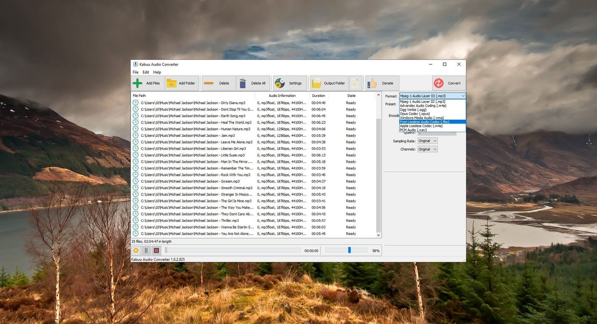Click the 25 files, 02:04:47 in length status

tap(151, 241)
